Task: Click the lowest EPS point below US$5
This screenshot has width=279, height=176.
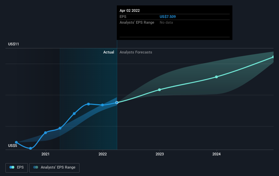Action: (x=31, y=148)
